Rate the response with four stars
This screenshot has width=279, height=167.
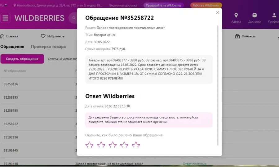click(124, 145)
